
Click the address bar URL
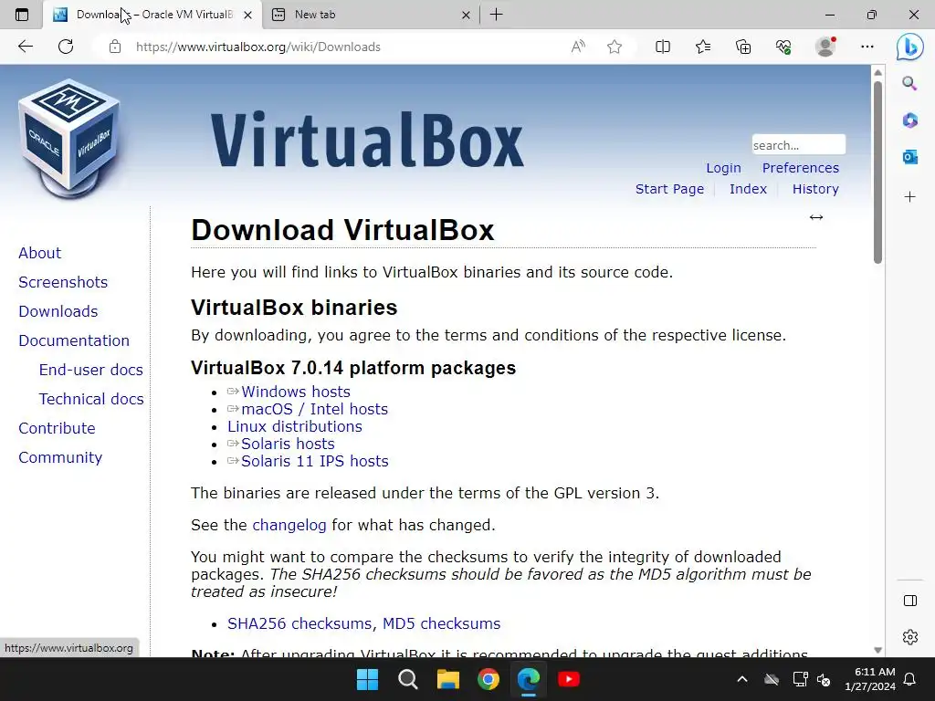pos(257,47)
